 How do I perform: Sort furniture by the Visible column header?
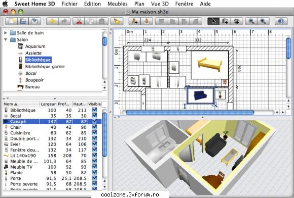(95, 104)
